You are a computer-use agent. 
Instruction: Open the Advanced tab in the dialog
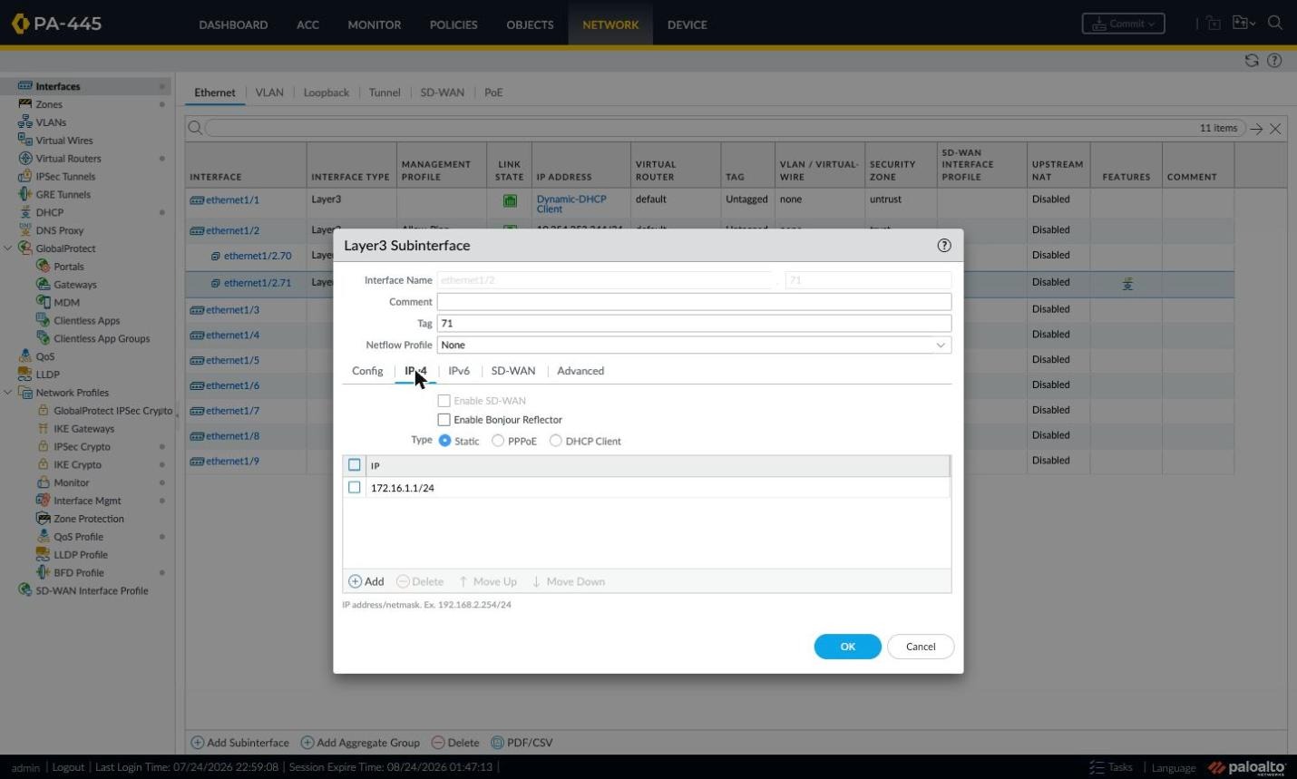580,371
